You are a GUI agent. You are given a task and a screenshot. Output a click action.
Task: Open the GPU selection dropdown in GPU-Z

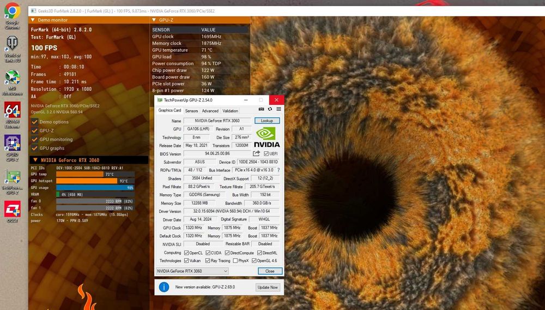pyautogui.click(x=192, y=271)
